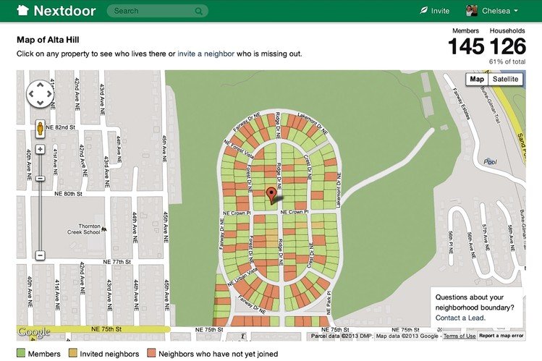Click the Thornton Creek School map icon
Screen dimensions: 542x361
click(x=103, y=229)
